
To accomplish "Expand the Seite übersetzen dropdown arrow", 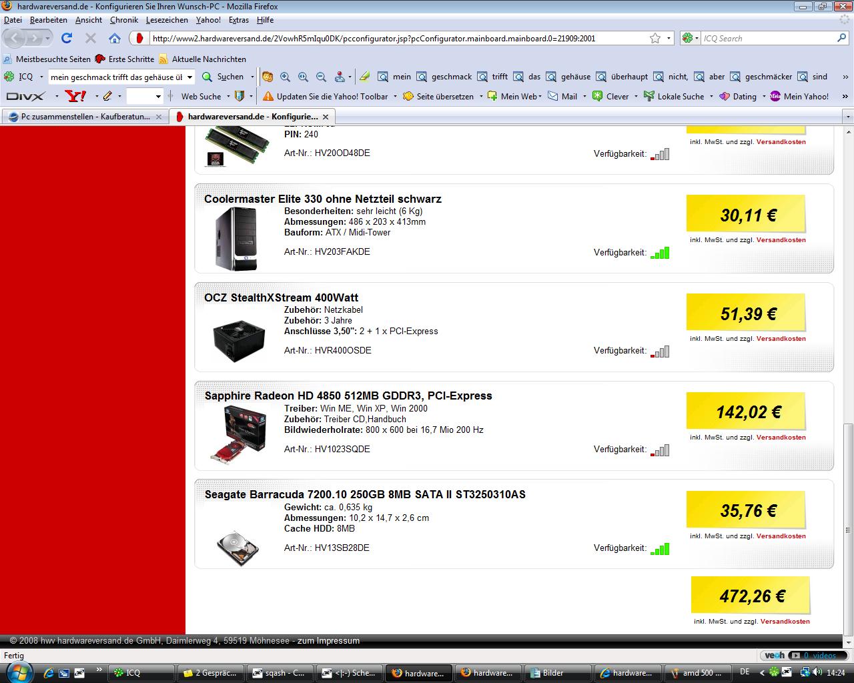I will [480, 96].
